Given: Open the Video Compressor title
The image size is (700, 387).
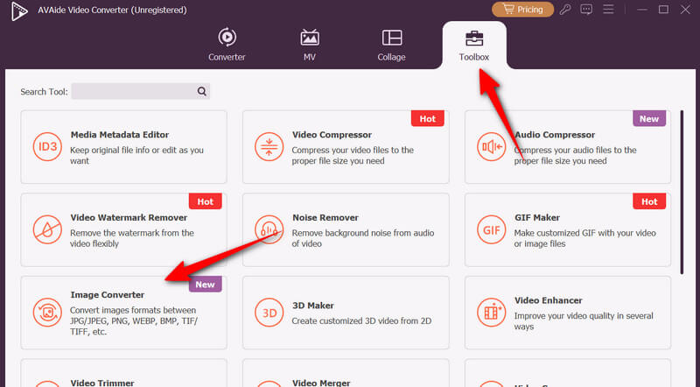Looking at the screenshot, I should click(332, 135).
